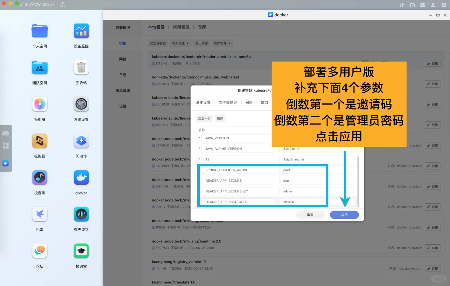Click the desktop monitor icon in side dock
This screenshot has width=450, height=286.
[x=6, y=133]
